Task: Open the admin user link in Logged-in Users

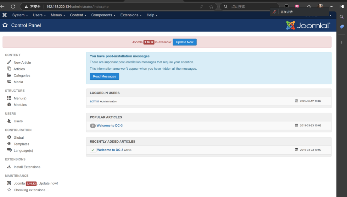Action: (94, 101)
